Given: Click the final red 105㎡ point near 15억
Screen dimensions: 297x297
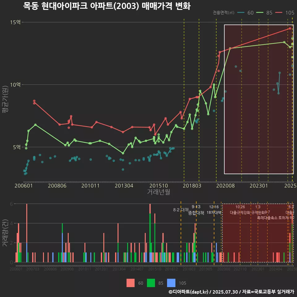Looking at the screenshot, I should (290, 28).
